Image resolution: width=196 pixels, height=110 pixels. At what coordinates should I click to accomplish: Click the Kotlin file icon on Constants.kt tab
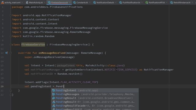coord(74,2)
